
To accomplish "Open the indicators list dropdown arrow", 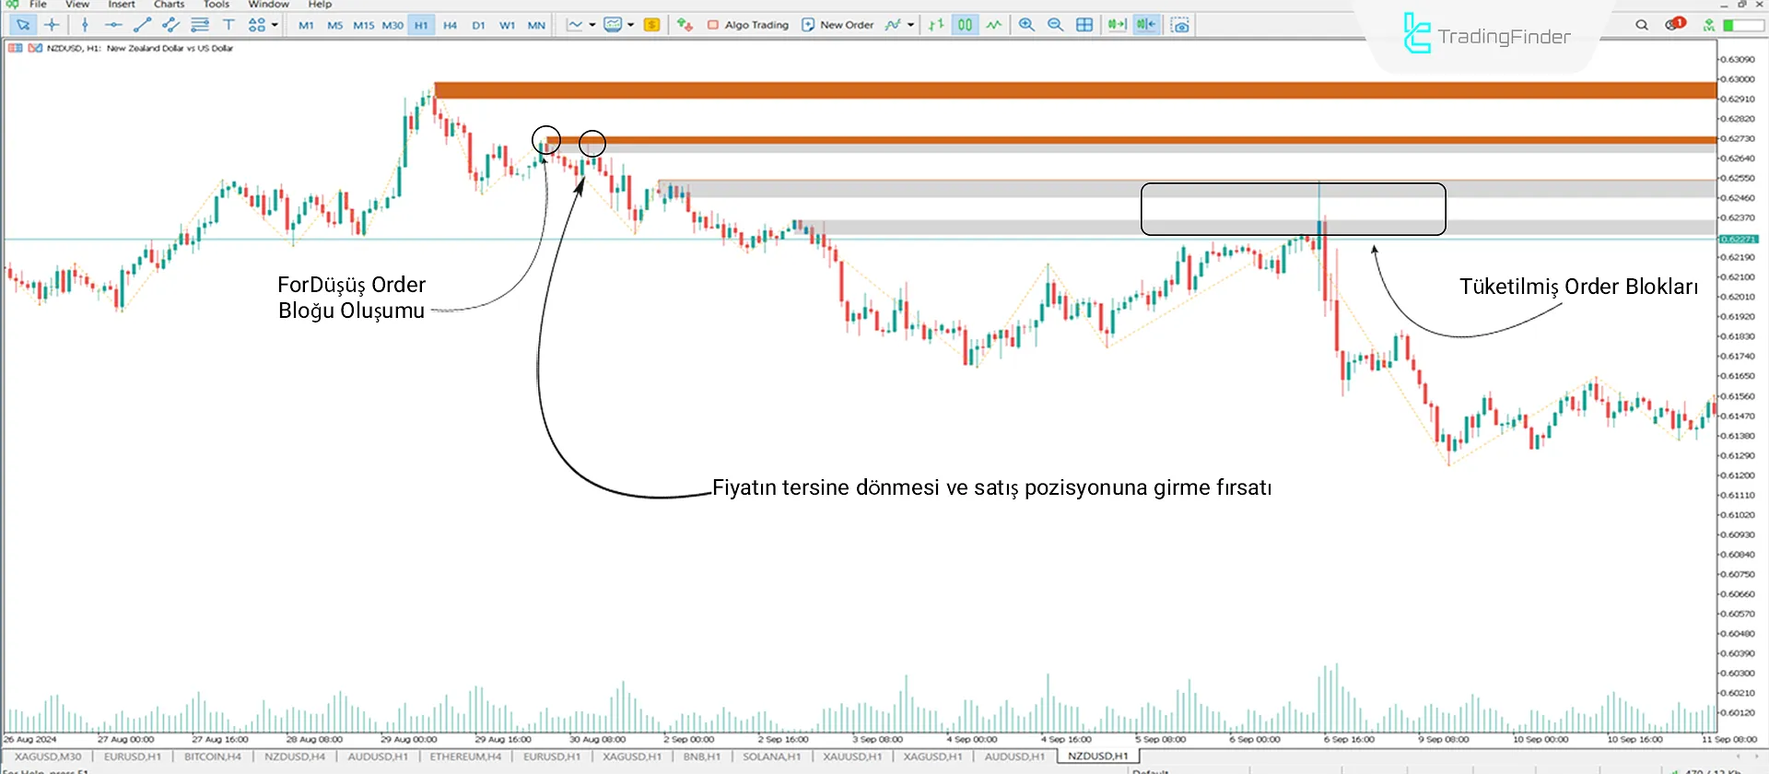I will click(x=910, y=25).
